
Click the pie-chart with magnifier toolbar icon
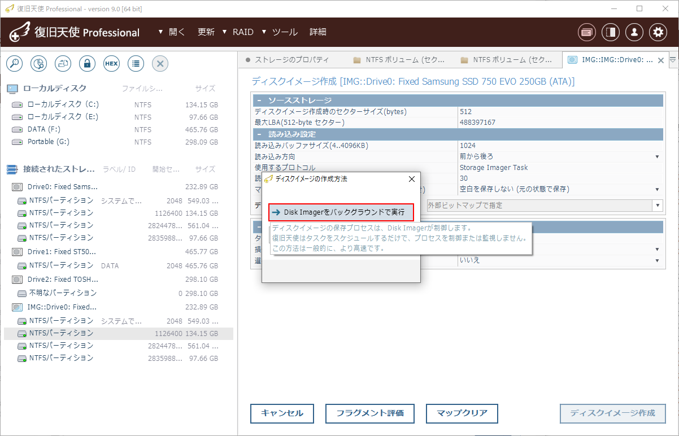click(x=38, y=64)
